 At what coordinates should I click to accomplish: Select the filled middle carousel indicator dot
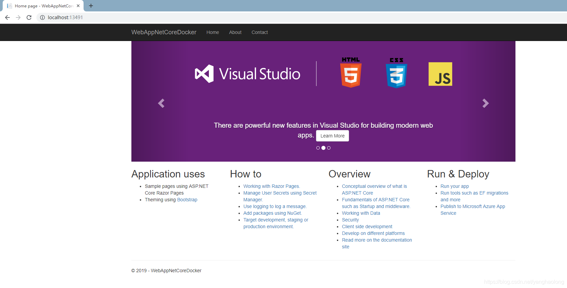pyautogui.click(x=323, y=148)
